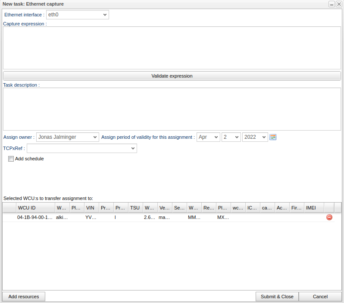Image resolution: width=344 pixels, height=303 pixels.
Task: Open the calendar date picker icon
Action: (x=272, y=137)
